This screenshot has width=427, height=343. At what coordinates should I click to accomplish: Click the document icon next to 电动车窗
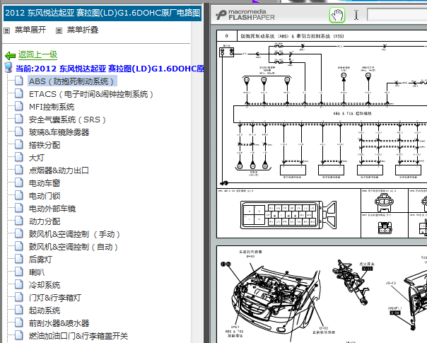19,182
